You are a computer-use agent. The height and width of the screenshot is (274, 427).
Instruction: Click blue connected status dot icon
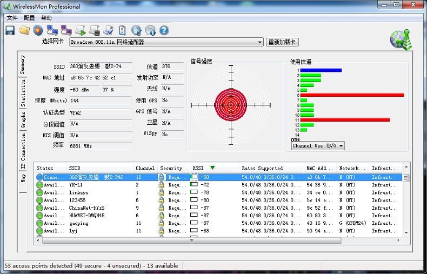point(39,177)
